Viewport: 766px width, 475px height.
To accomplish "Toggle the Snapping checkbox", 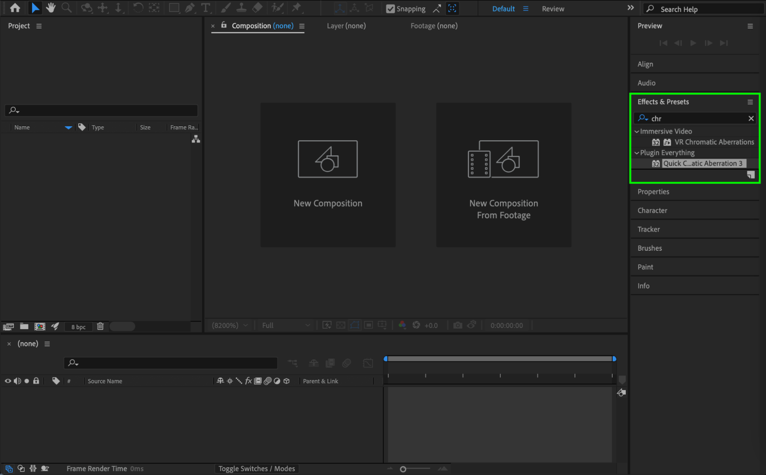I will 390,9.
